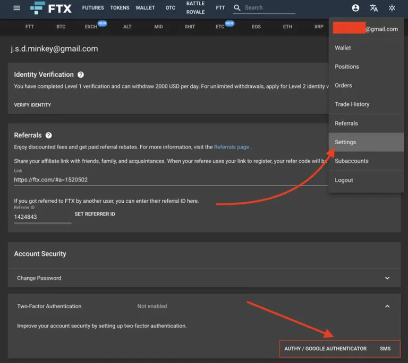This screenshot has height=363, width=408.
Task: Choose SMS two-factor option
Action: click(385, 349)
